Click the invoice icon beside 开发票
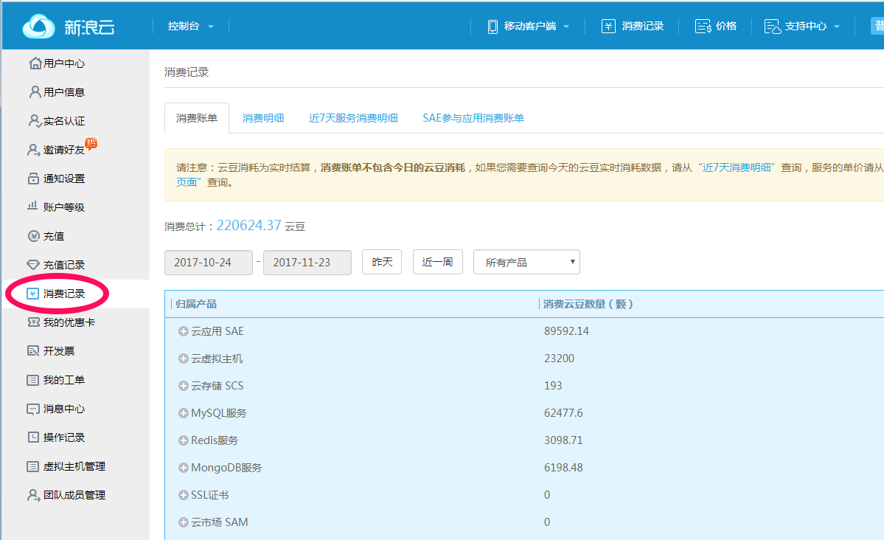 (x=33, y=351)
